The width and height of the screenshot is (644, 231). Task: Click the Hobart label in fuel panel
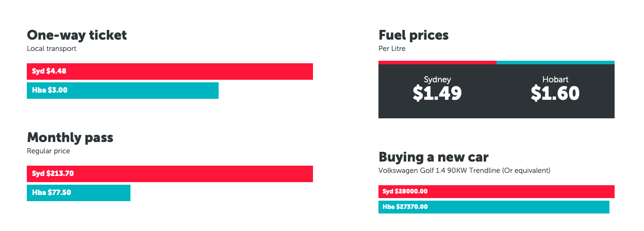click(x=555, y=80)
